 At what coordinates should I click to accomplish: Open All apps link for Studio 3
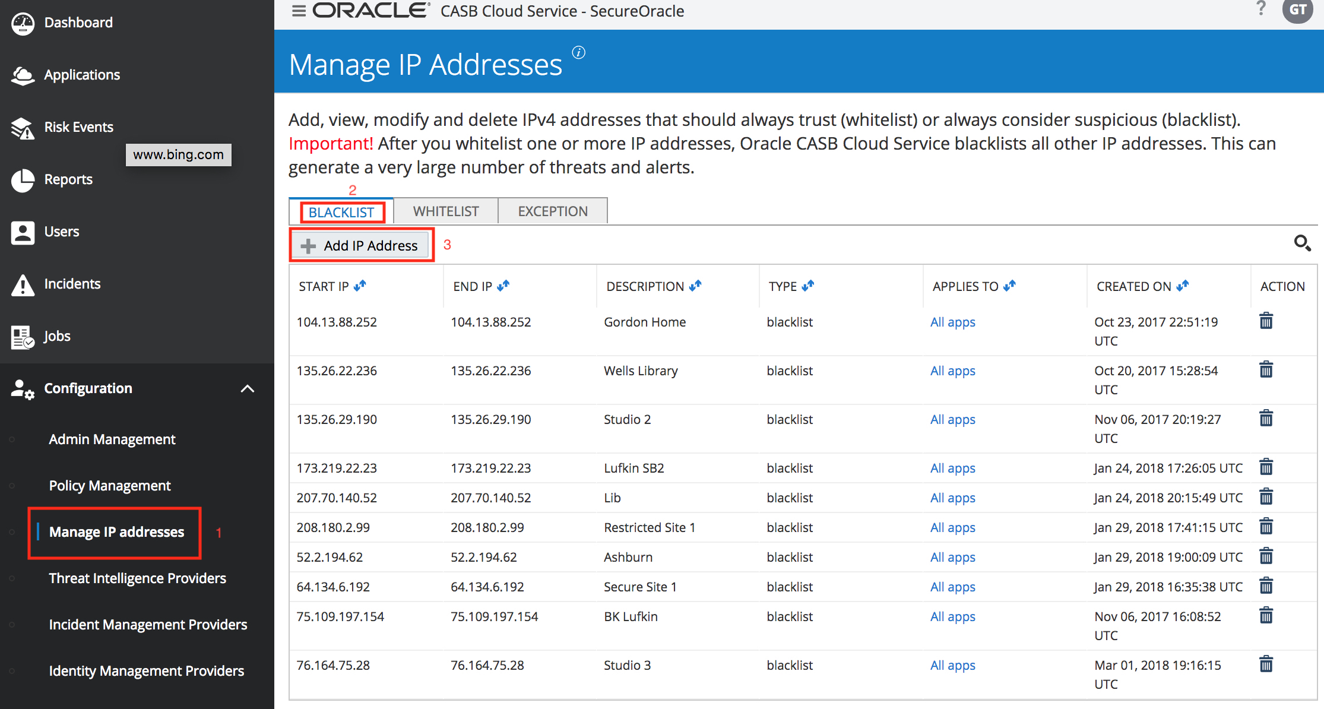[952, 666]
